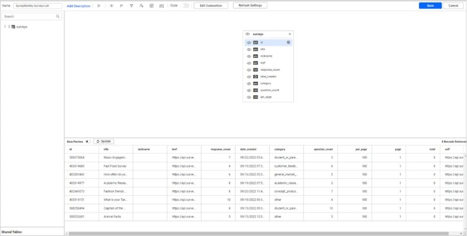Hide the per_page field
This screenshot has width=467, height=236.
click(x=249, y=97)
